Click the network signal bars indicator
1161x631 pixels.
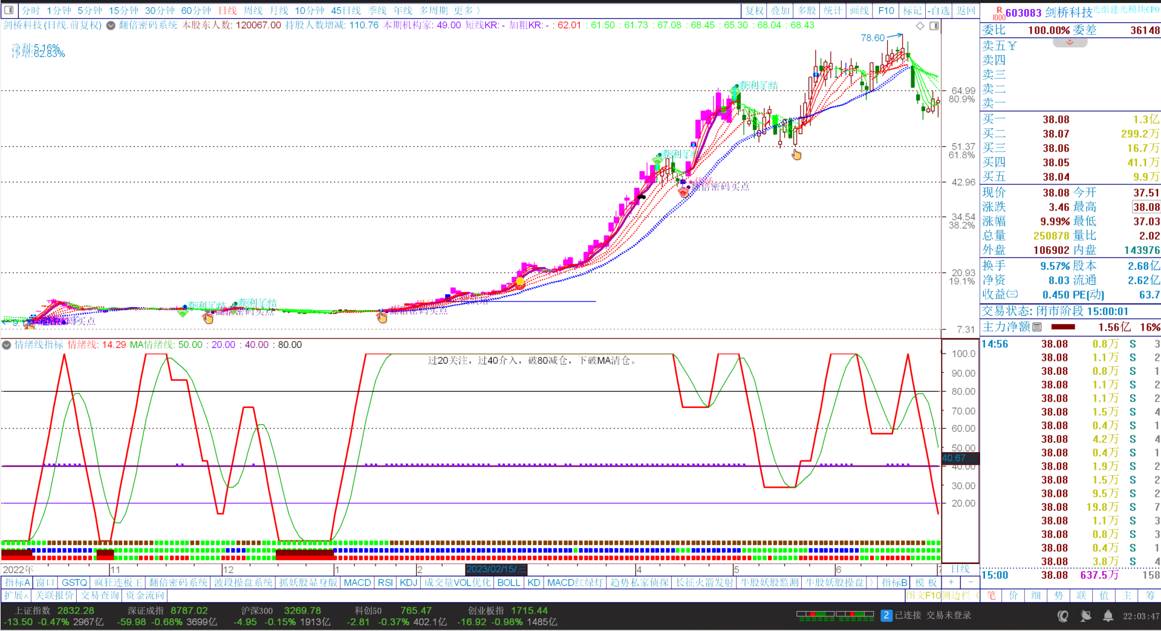[835, 615]
